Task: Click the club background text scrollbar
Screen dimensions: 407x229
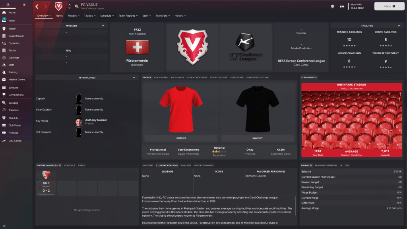Action: (x=295, y=206)
